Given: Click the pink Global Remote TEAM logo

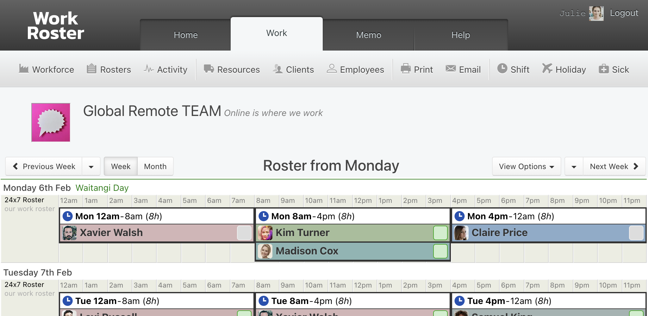Looking at the screenshot, I should [51, 122].
